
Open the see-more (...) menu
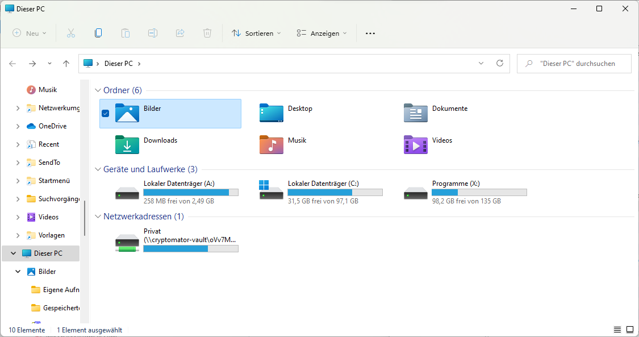[x=370, y=33]
